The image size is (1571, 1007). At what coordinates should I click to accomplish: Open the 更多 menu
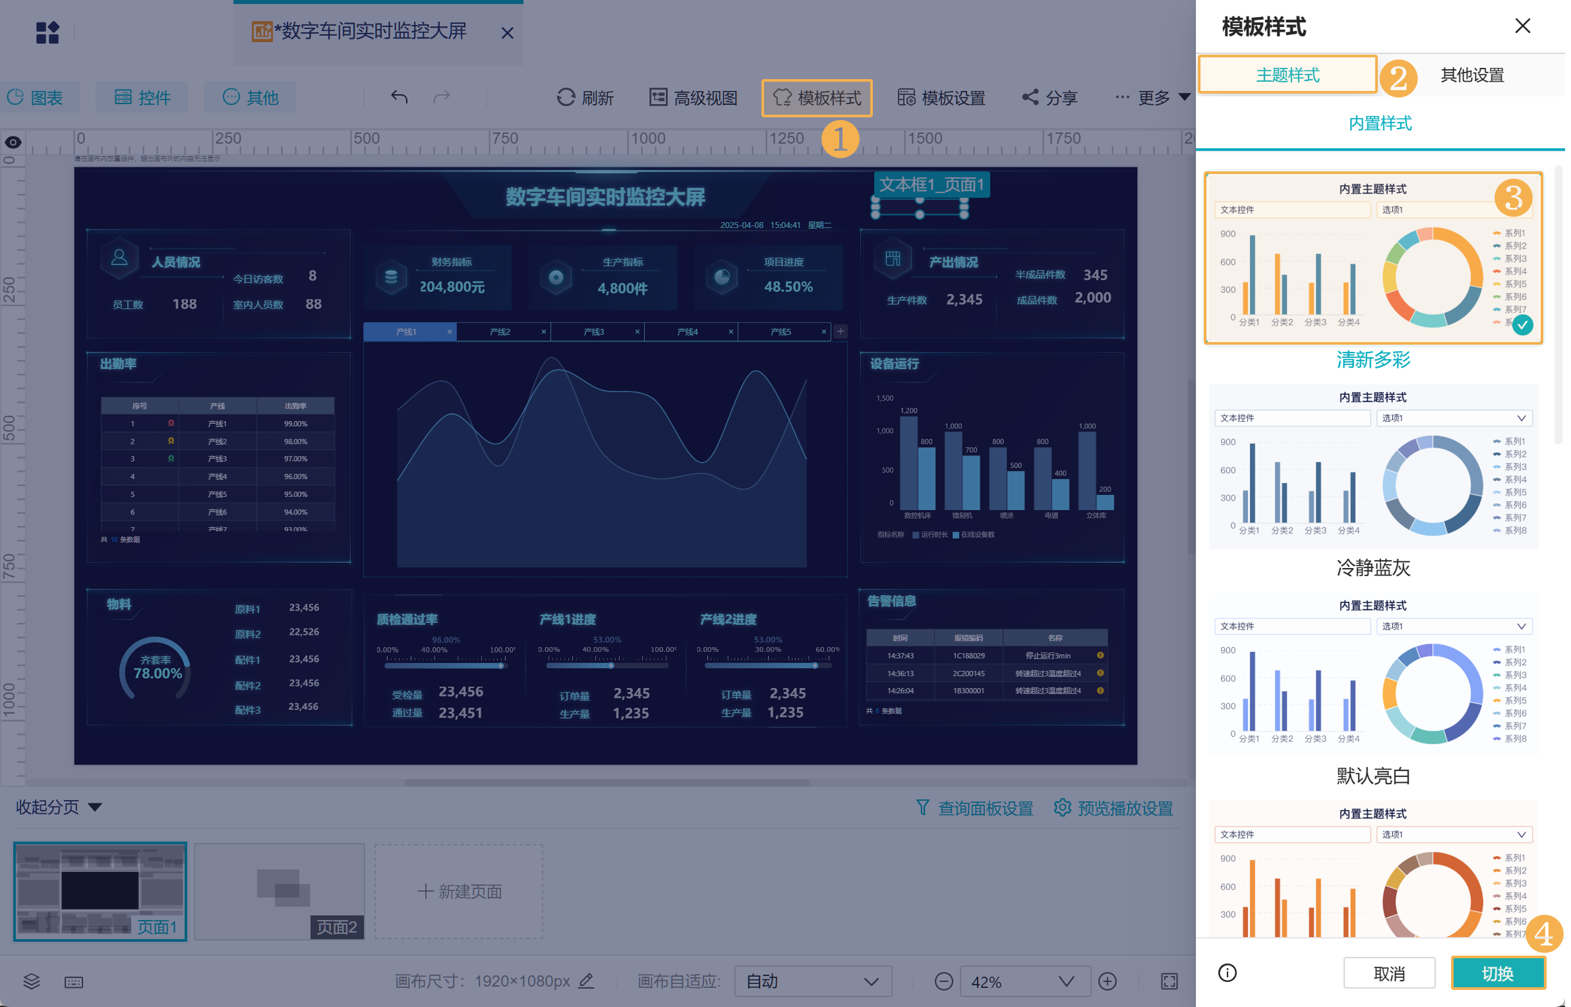pyautogui.click(x=1152, y=98)
